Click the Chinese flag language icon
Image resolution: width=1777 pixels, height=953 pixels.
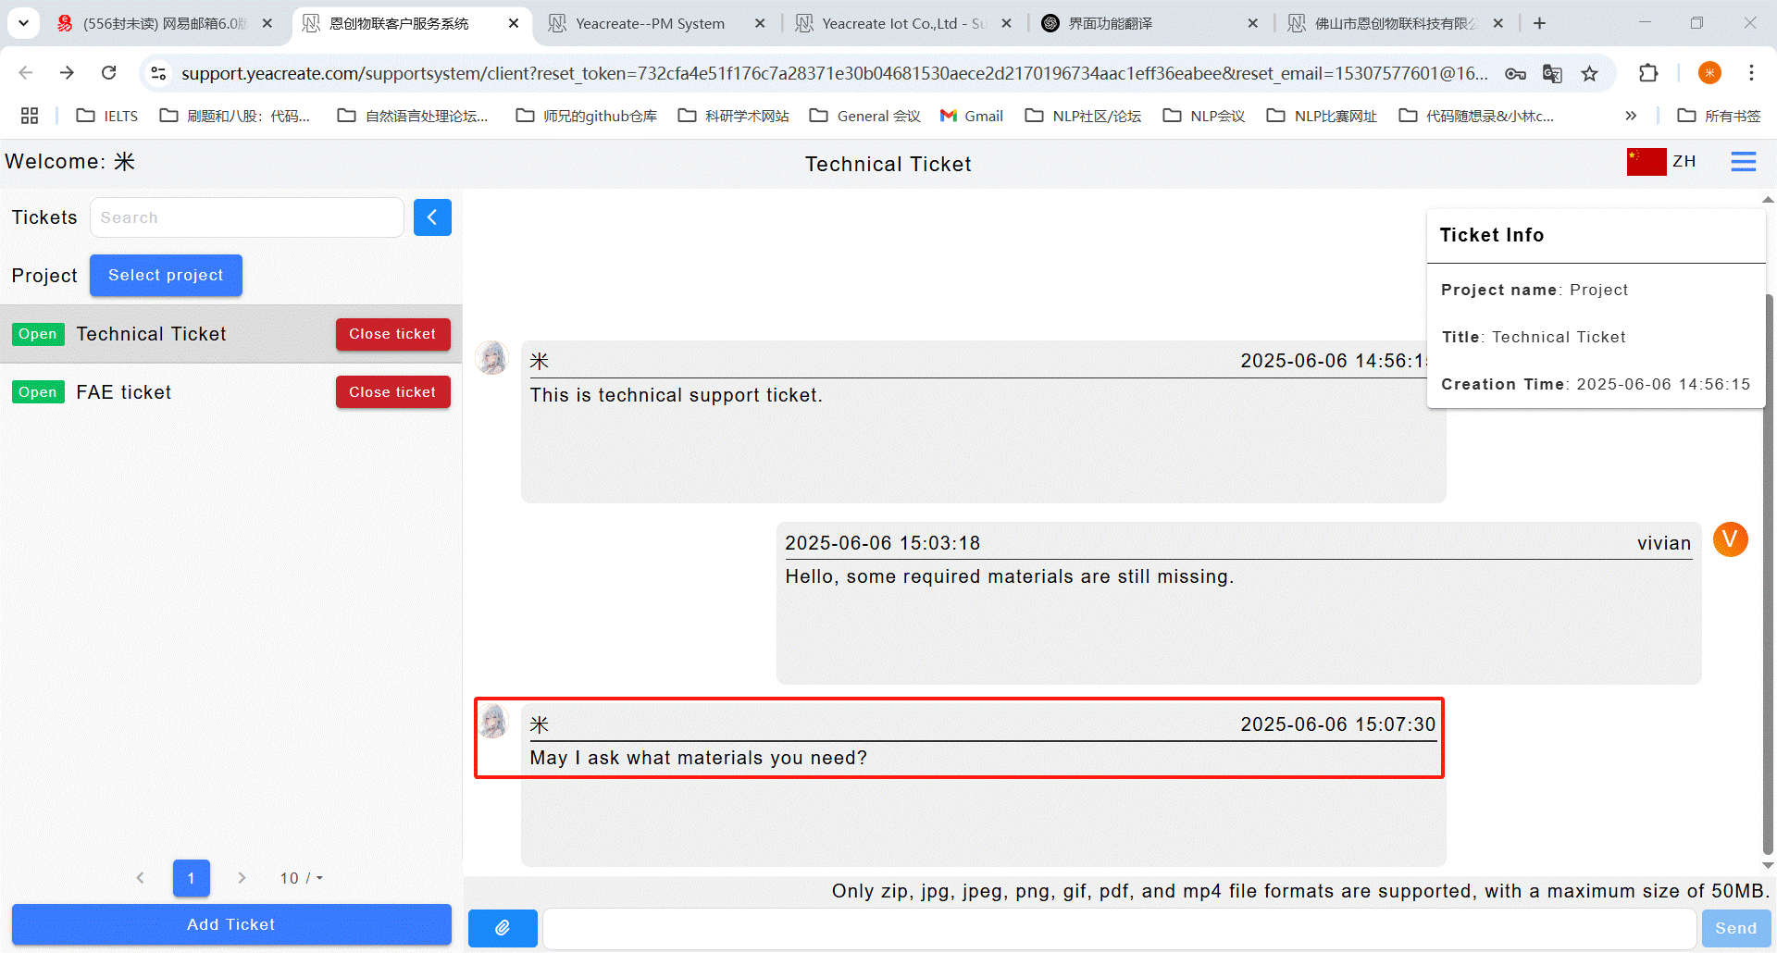tap(1646, 162)
